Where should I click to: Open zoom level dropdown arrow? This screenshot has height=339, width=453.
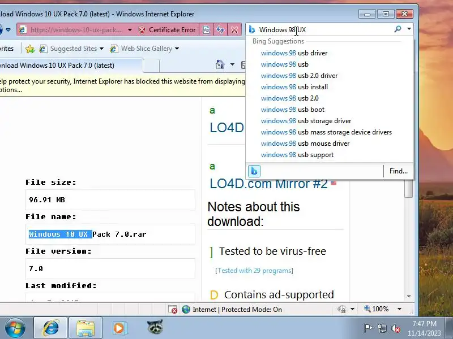tap(400, 309)
